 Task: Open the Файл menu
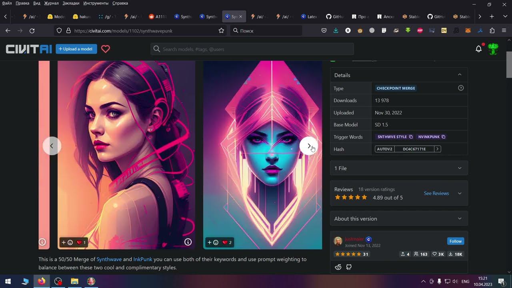[x=7, y=3]
